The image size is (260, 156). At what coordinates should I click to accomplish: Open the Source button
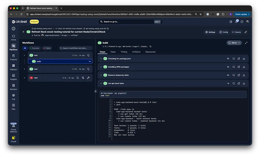236,32
